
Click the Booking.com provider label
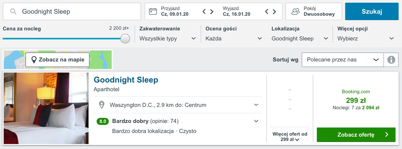(x=356, y=92)
